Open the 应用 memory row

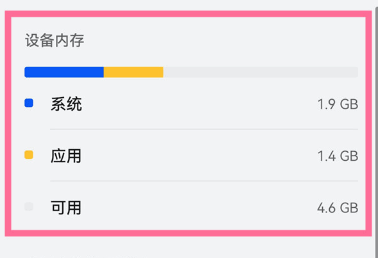click(x=191, y=156)
